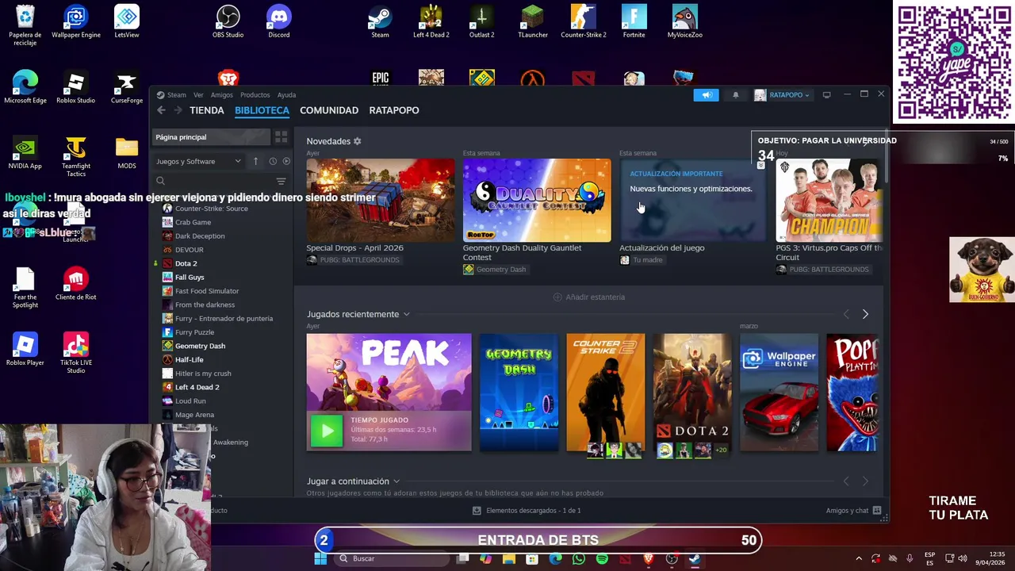Switch to BIBLIOTECA tab
1015x571 pixels.
[262, 110]
